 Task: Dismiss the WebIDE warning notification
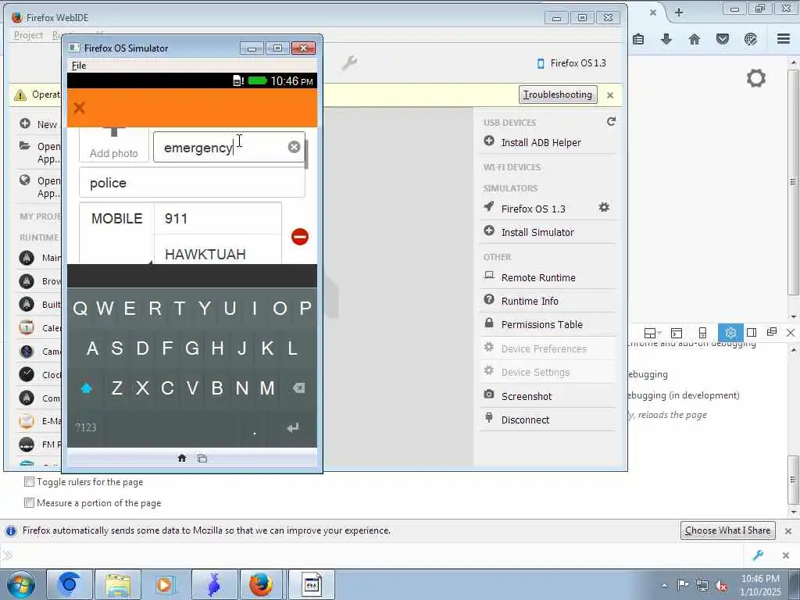point(610,95)
